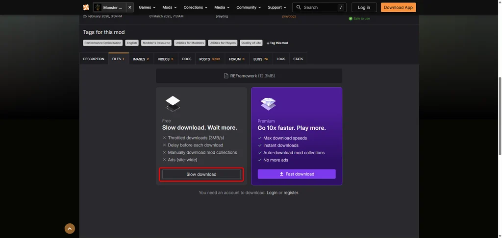Click the green Safe to use icon
Viewport: 502px width, 238px height.
tap(351, 19)
